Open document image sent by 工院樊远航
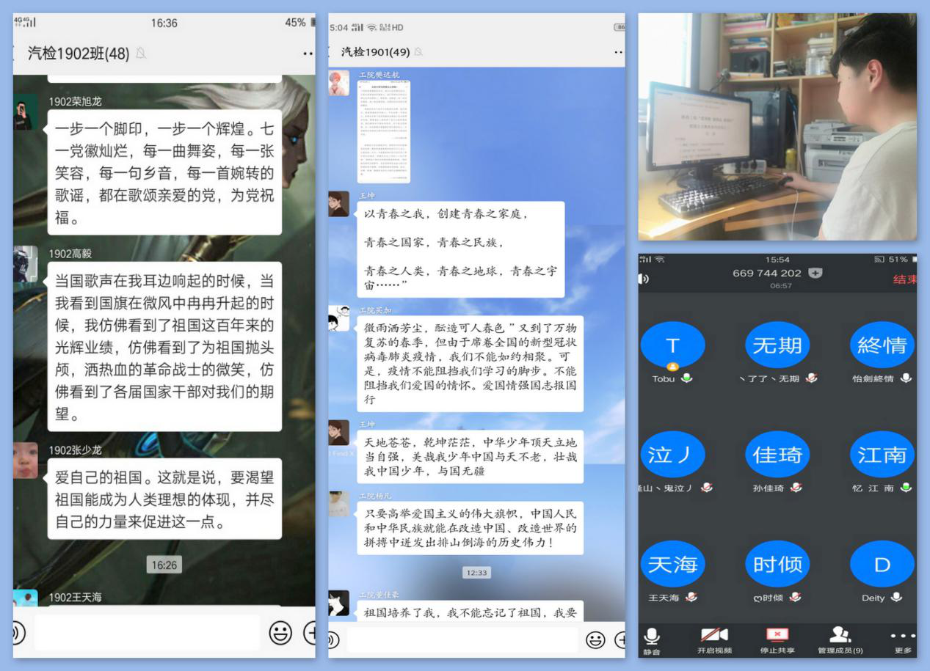Viewport: 930px width, 671px height. pyautogui.click(x=383, y=131)
